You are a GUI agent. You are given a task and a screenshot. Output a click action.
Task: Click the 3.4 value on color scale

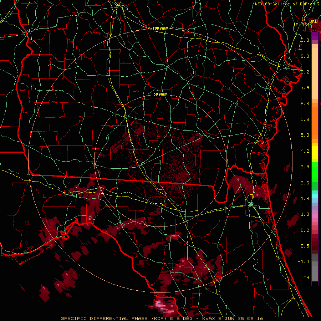[x=305, y=167]
